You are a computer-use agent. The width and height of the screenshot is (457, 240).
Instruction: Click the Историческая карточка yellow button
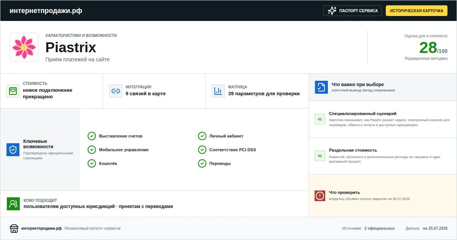click(417, 11)
